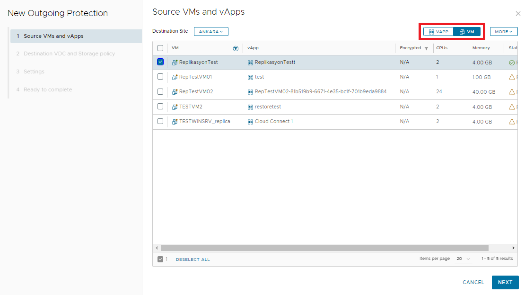Screen dimensions: 525x295
Task: Click the RepTestVM02 VM name
Action: tap(196, 92)
